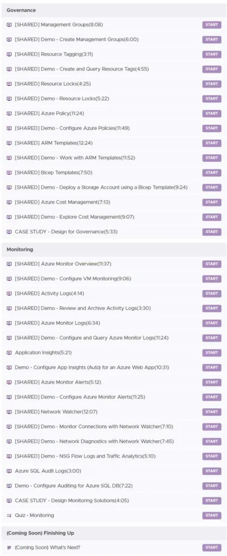The width and height of the screenshot is (227, 556).
Task: Start the ARM Templates lesson
Action: [x=212, y=143]
